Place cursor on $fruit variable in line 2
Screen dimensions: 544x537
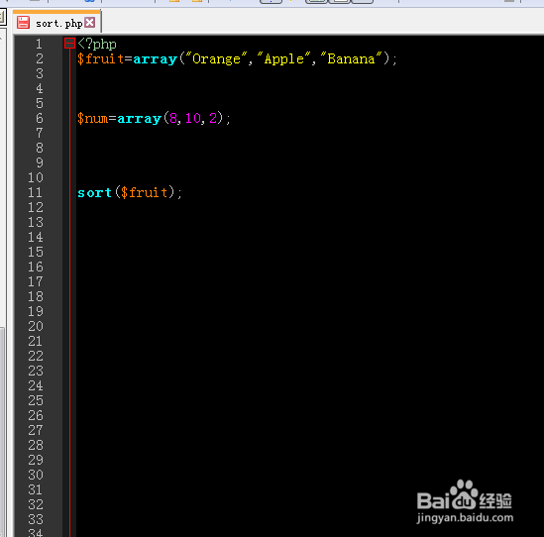[101, 58]
